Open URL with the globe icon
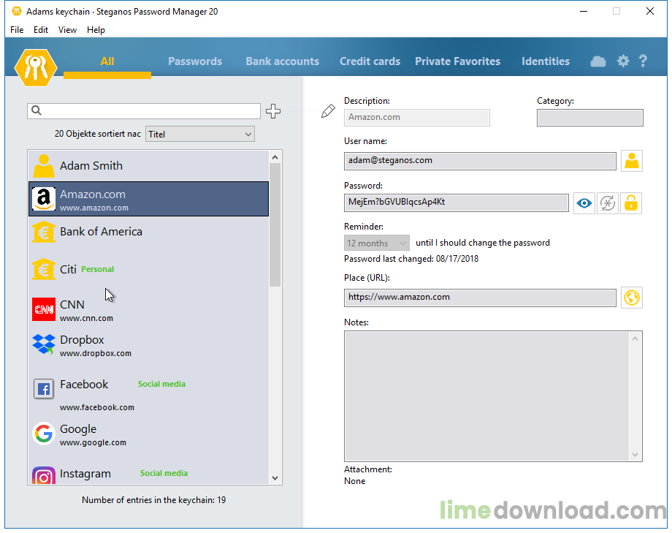 pos(632,298)
